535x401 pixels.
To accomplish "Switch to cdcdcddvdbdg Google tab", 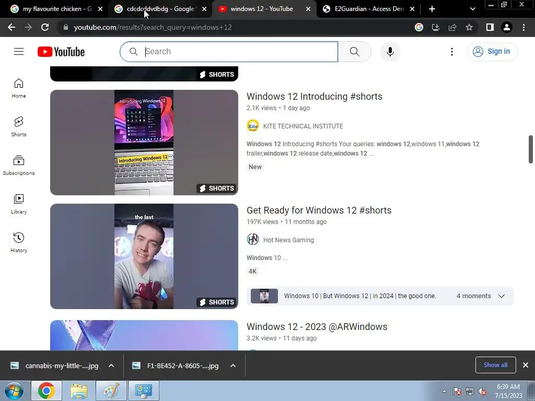I will (x=160, y=9).
